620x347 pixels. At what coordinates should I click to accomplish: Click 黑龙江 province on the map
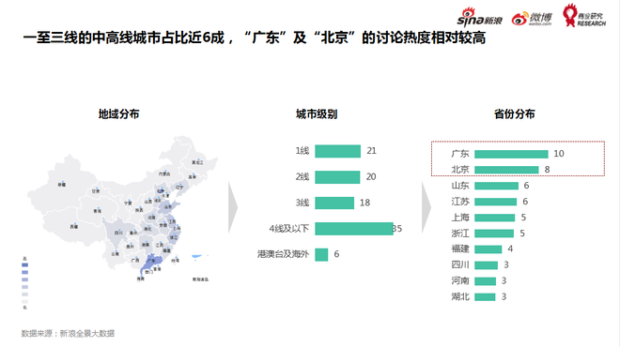tap(197, 162)
